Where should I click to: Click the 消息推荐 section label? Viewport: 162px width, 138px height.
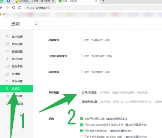54,72
